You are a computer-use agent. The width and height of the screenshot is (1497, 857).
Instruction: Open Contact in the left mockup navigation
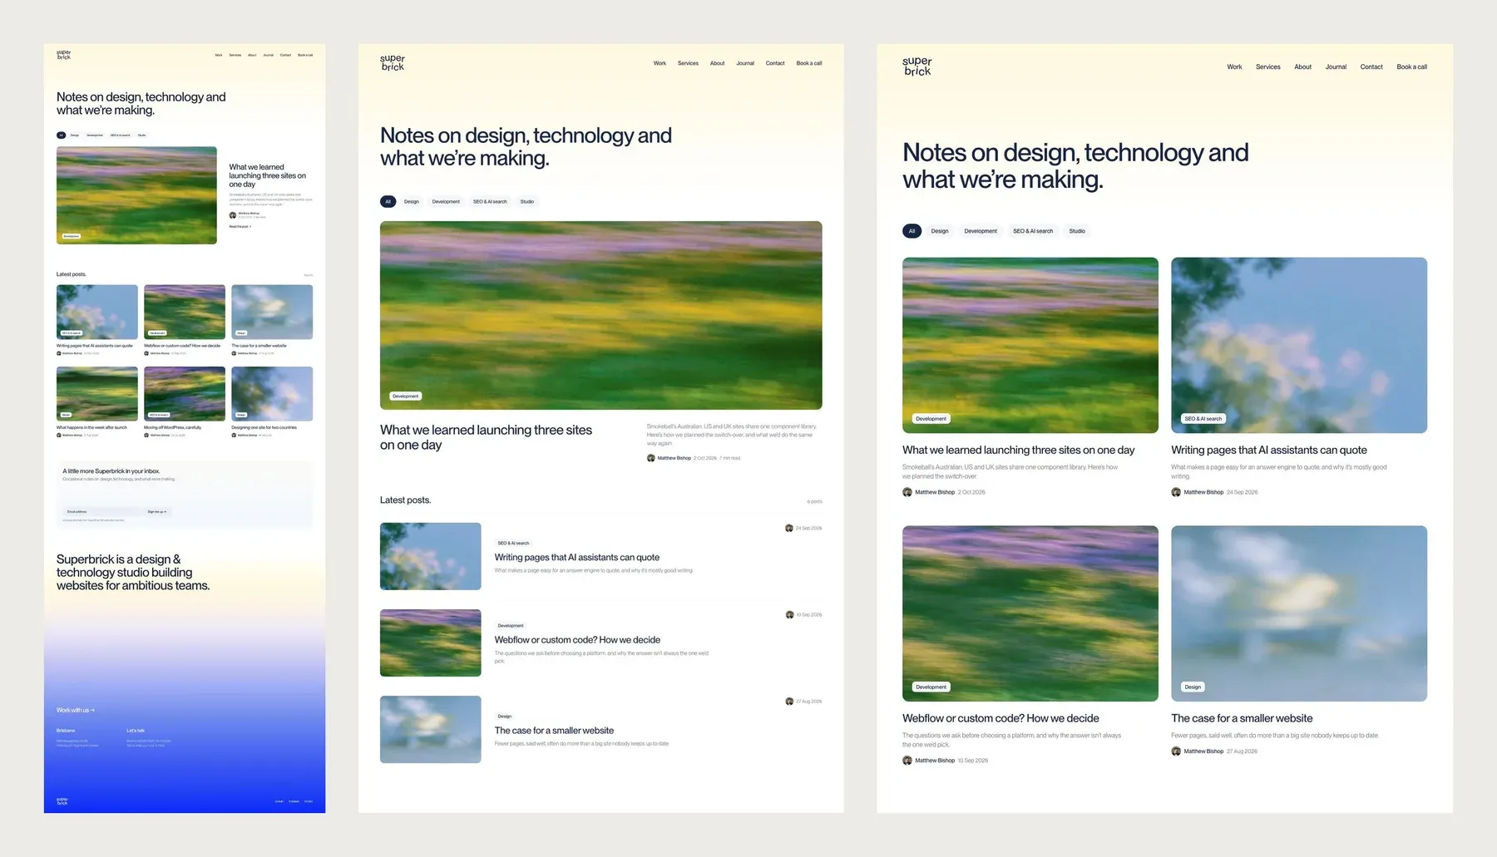(x=285, y=55)
